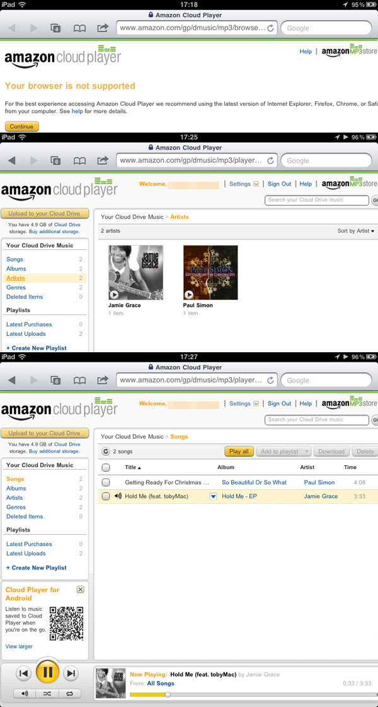The image size is (378, 707).
Task: Open the player volume control
Action: [x=25, y=694]
